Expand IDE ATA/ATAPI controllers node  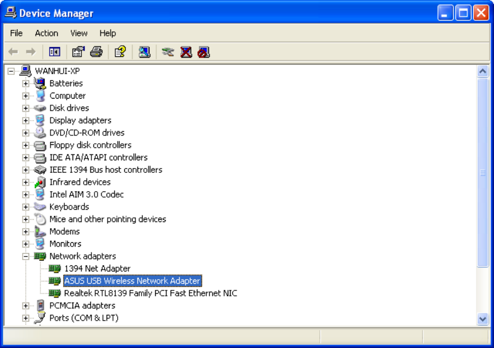(26, 157)
